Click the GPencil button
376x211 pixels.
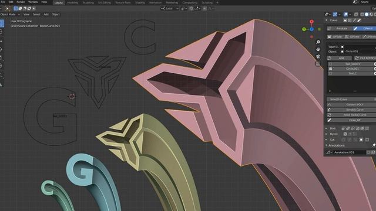[x=364, y=29]
